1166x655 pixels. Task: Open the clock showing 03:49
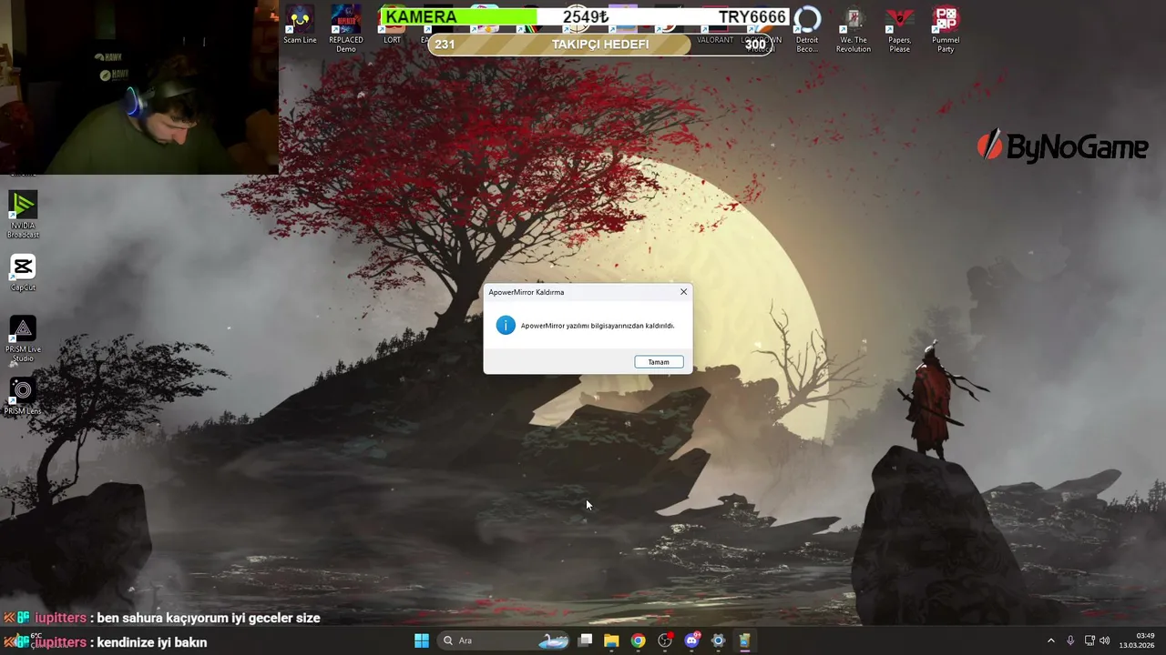click(x=1138, y=640)
